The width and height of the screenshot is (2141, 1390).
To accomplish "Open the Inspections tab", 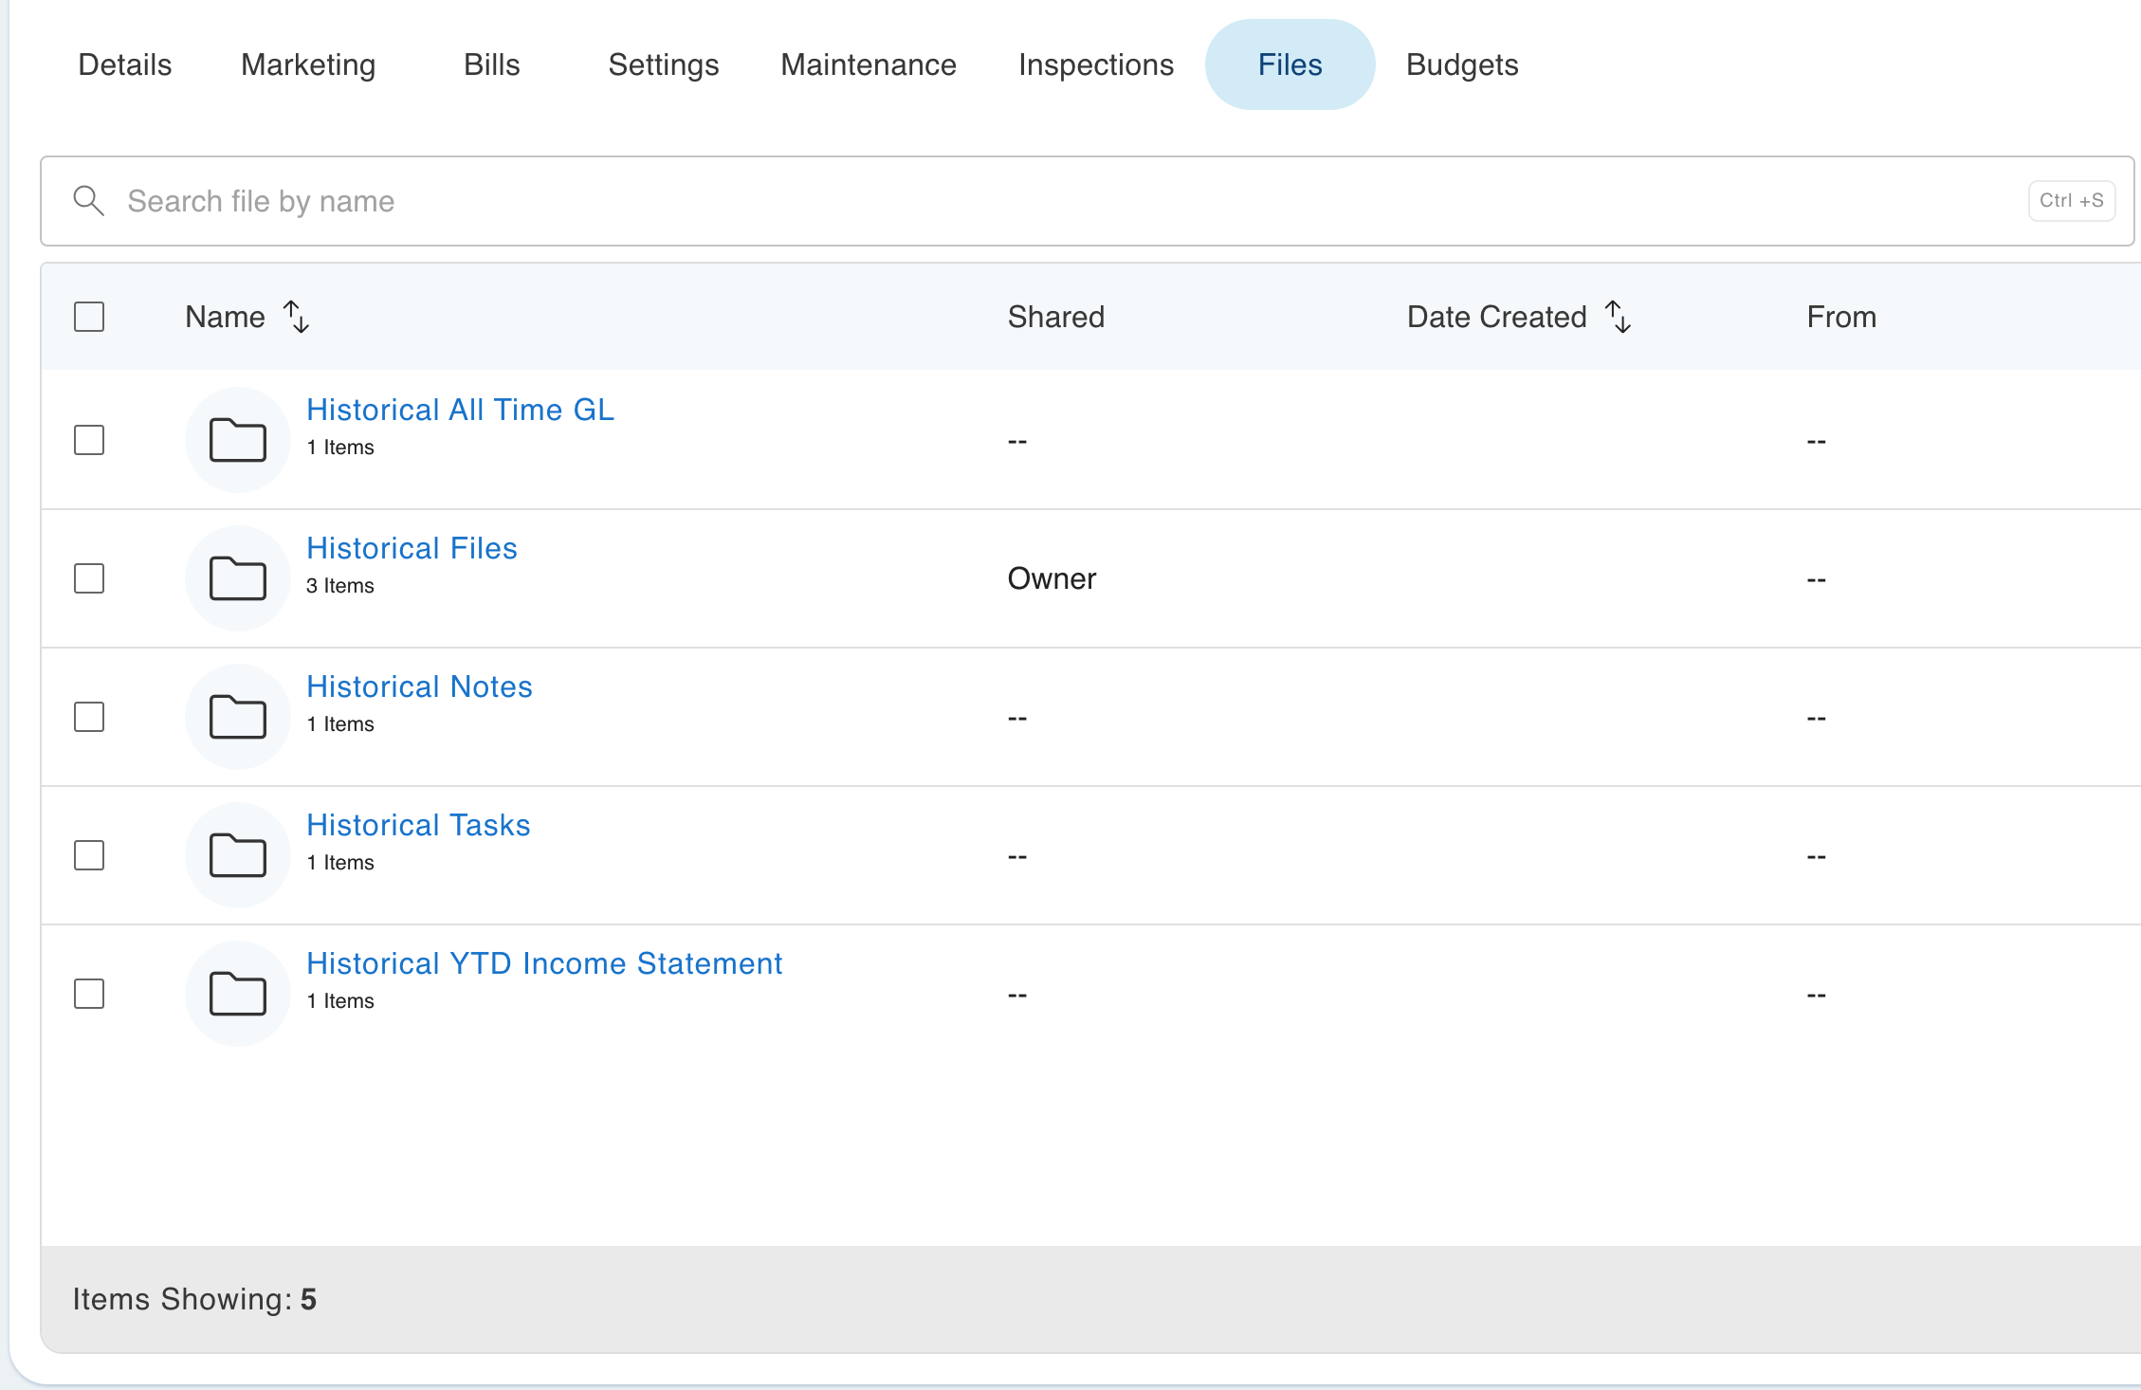I will [1096, 64].
